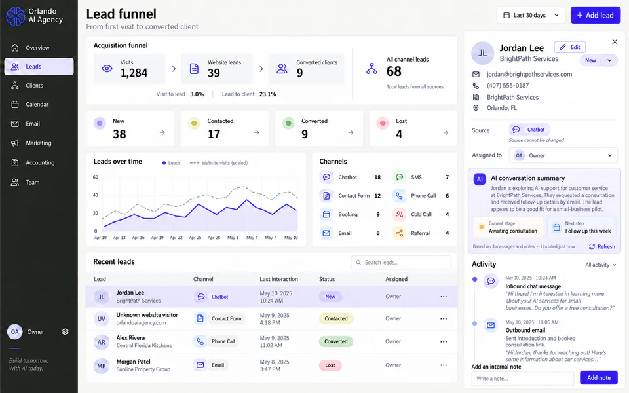Open Calendar in the sidebar
The width and height of the screenshot is (629, 393).
click(x=39, y=104)
